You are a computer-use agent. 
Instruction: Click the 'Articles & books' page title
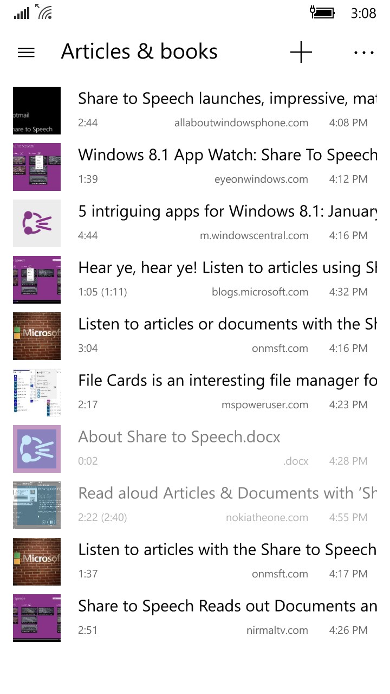click(x=139, y=52)
